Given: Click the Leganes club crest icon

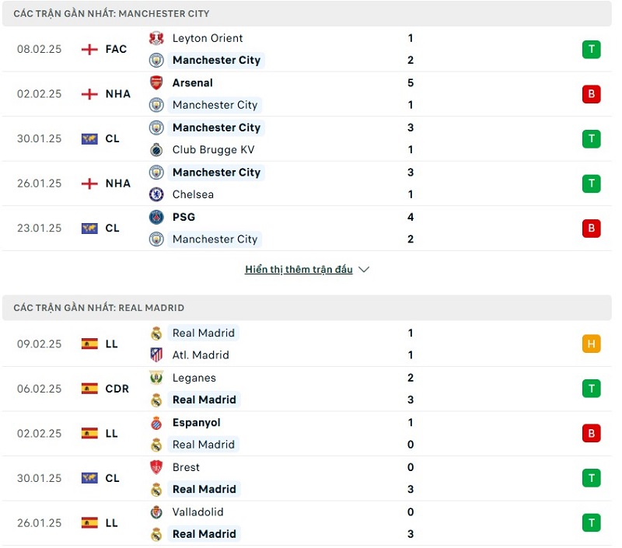Looking at the screenshot, I should (156, 378).
